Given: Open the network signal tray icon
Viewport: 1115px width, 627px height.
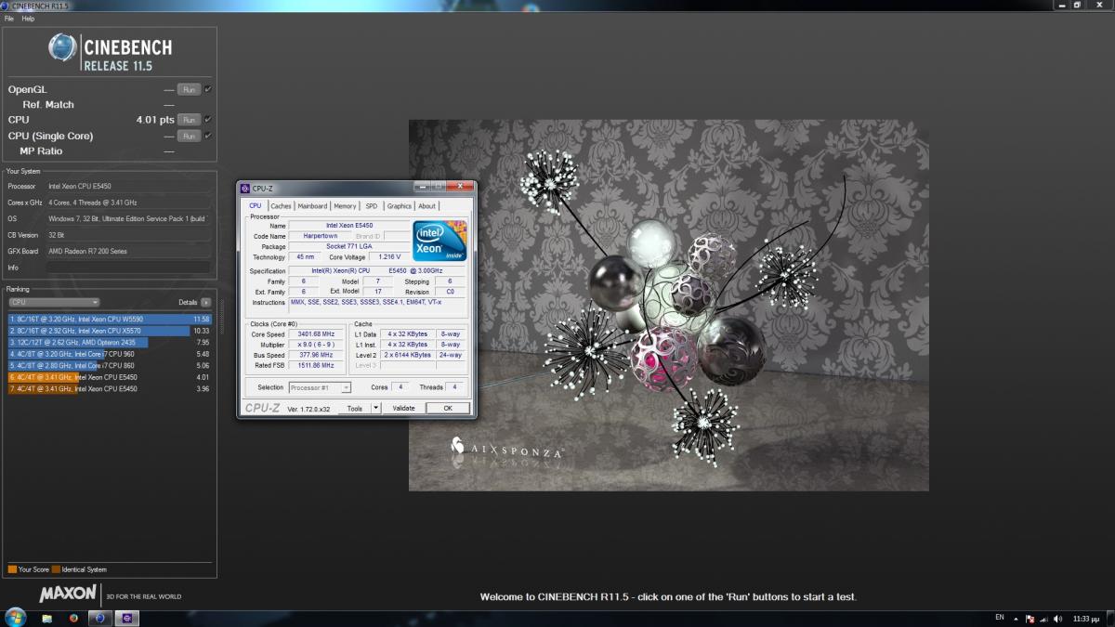Looking at the screenshot, I should [x=1043, y=619].
